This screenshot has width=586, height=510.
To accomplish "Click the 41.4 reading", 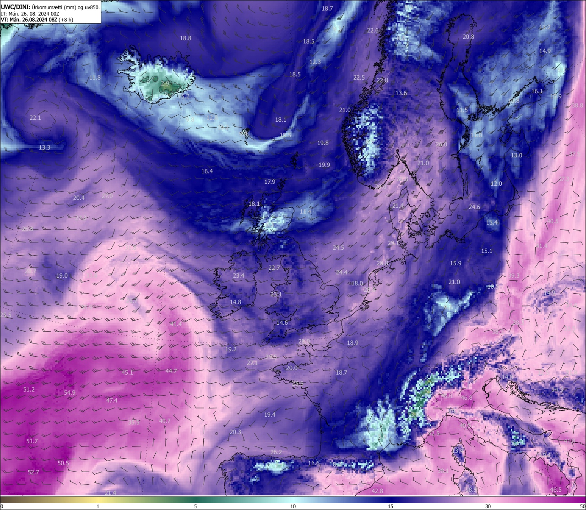I will pos(176,324).
